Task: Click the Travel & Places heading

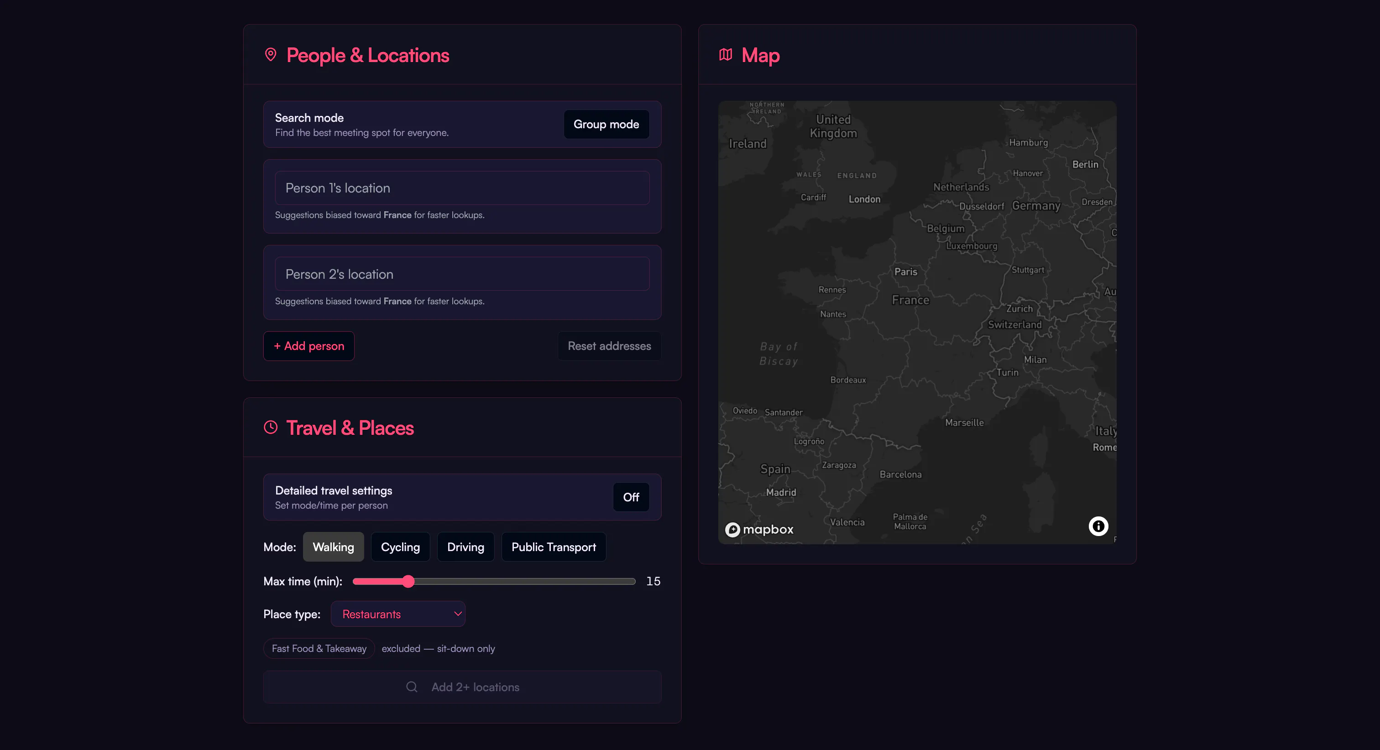Action: 350,428
